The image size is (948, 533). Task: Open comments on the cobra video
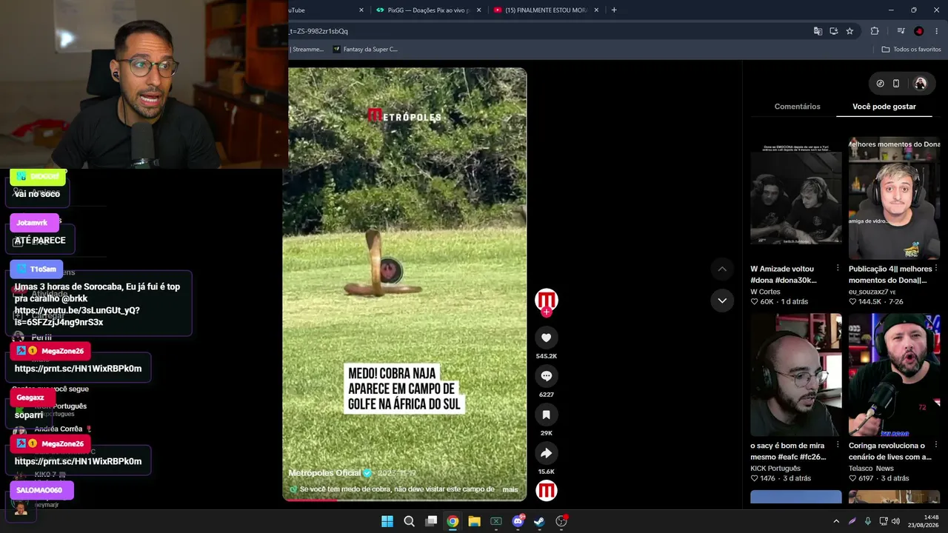[547, 376]
